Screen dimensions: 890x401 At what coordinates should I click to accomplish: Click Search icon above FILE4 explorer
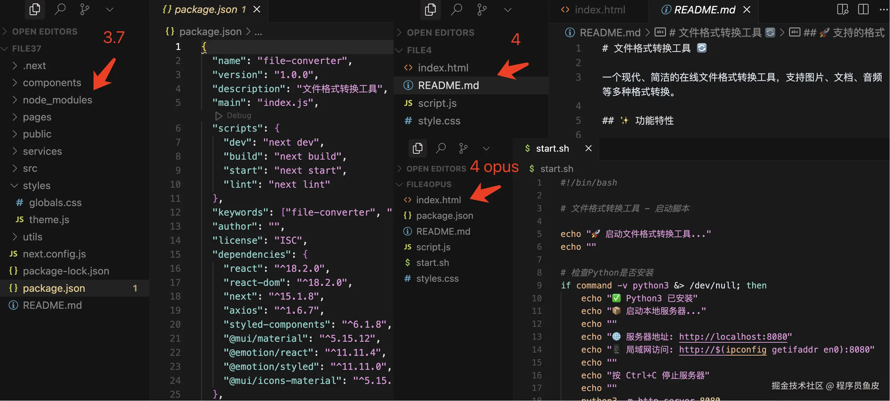coord(456,9)
